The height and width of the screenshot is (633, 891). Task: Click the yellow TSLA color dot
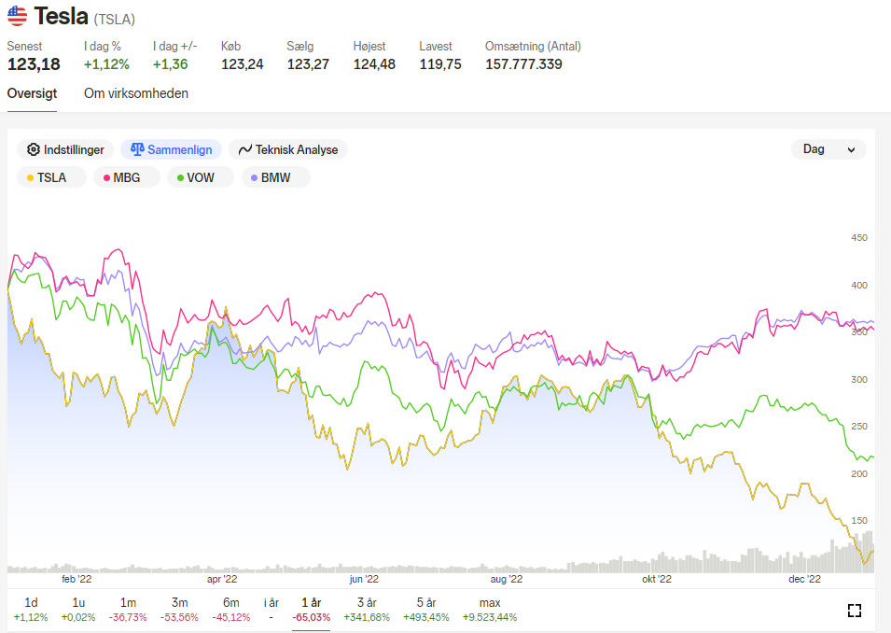[x=30, y=178]
